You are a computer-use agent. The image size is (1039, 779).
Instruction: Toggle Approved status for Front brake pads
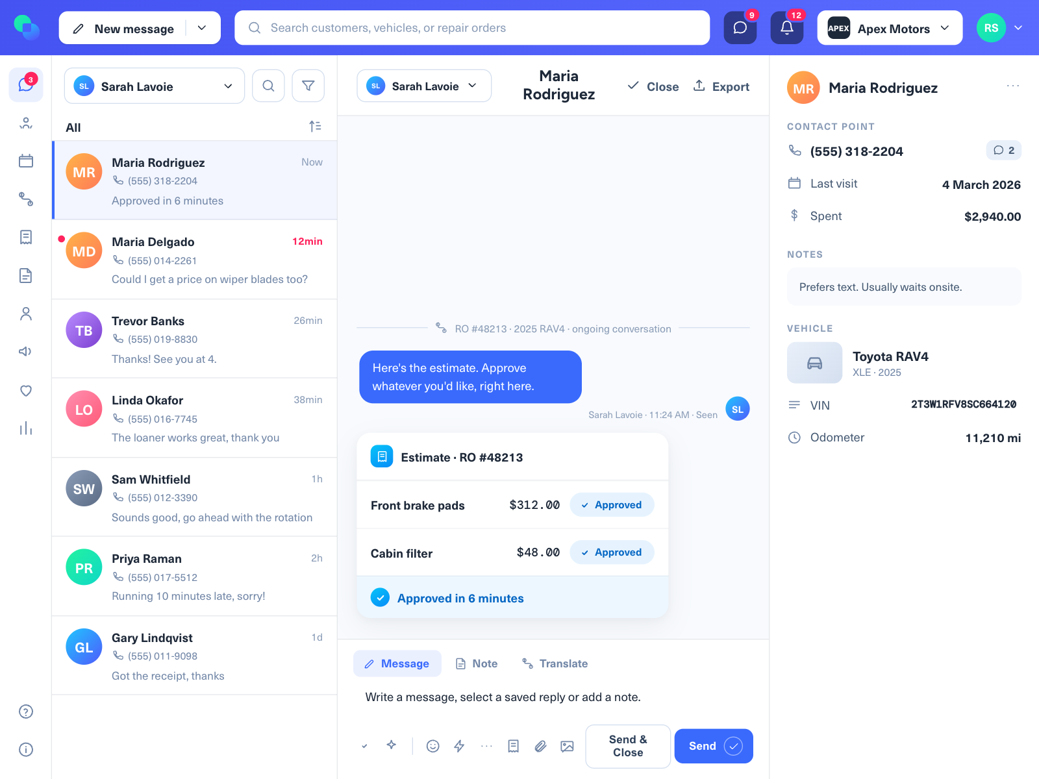click(612, 505)
